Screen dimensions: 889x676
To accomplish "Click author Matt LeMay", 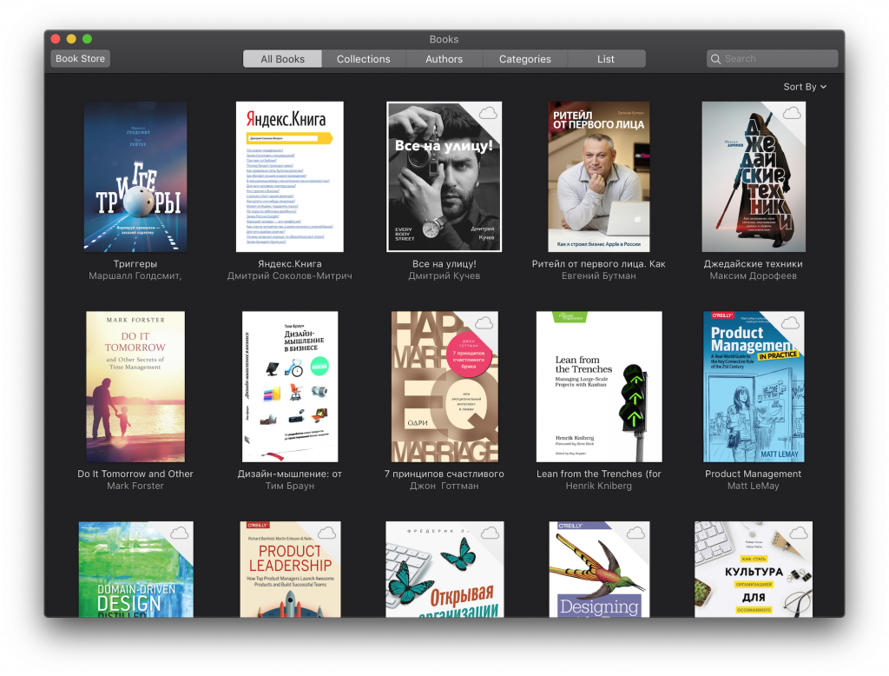I will point(754,486).
